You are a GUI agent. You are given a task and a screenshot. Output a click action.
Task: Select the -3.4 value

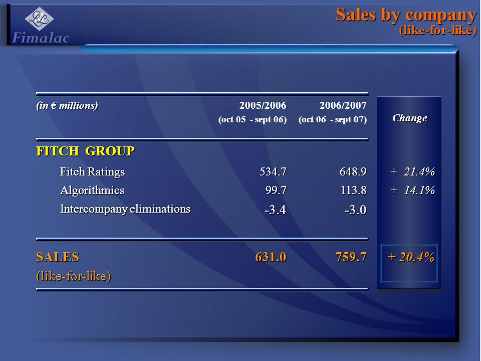276,210
